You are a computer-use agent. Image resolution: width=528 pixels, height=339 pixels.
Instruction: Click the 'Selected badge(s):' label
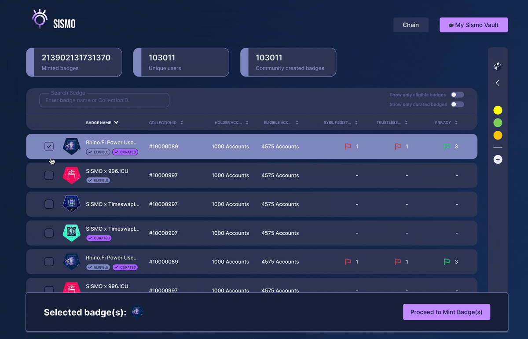coord(85,312)
